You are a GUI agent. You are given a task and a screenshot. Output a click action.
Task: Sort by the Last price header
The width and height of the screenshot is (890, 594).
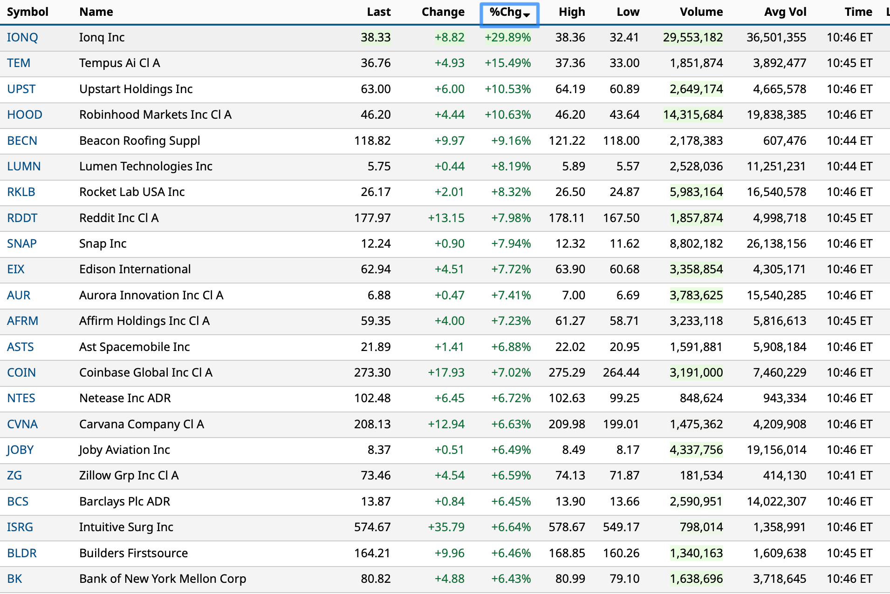click(x=378, y=12)
